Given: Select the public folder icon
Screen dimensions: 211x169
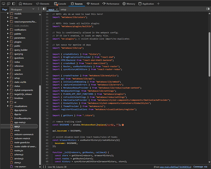Looking at the screenshot, I should tap(11, 46).
